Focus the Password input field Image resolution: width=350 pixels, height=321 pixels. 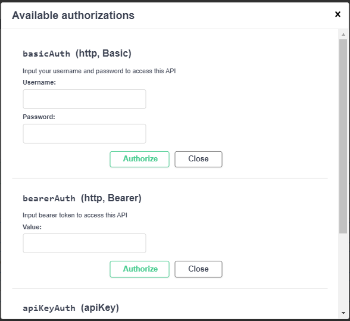[x=85, y=133]
